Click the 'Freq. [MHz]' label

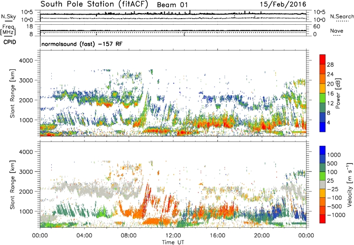coord(8,30)
